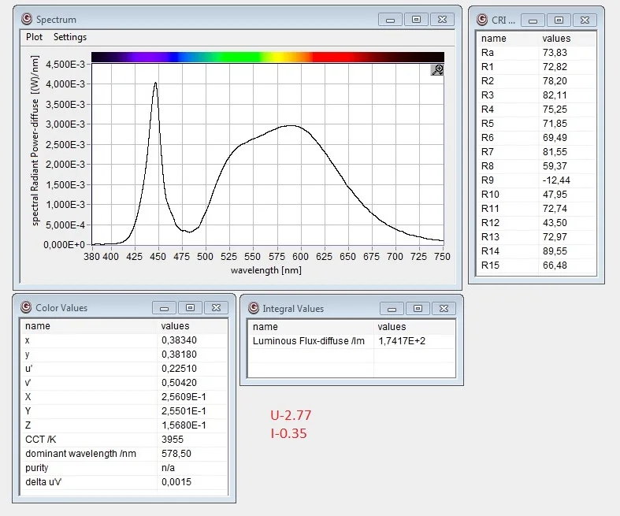Maximize the Integral Values window
The width and height of the screenshot is (620, 516).
coord(418,309)
